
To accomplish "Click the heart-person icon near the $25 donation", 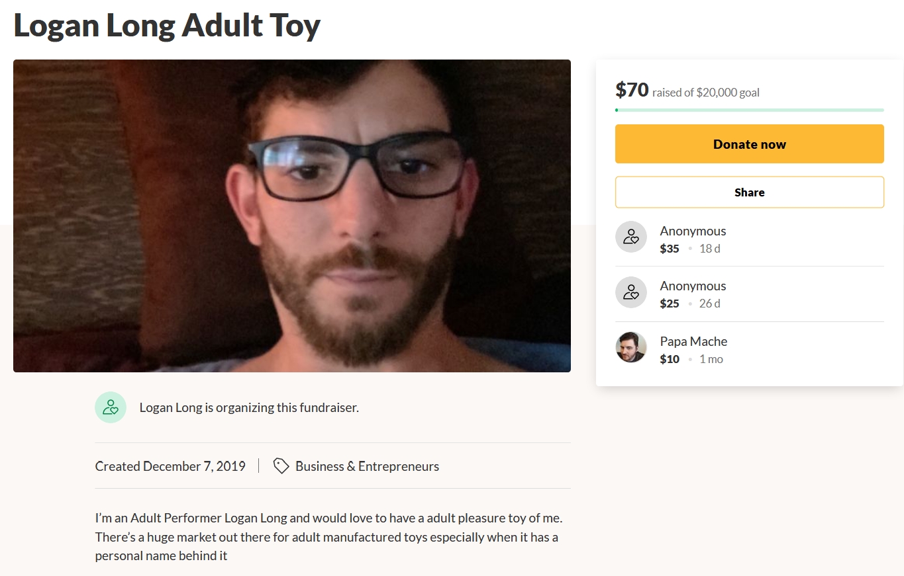I will (x=630, y=292).
